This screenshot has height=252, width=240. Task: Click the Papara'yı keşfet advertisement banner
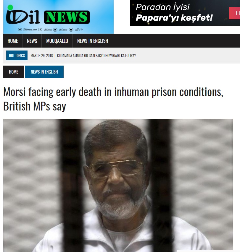[185, 13]
